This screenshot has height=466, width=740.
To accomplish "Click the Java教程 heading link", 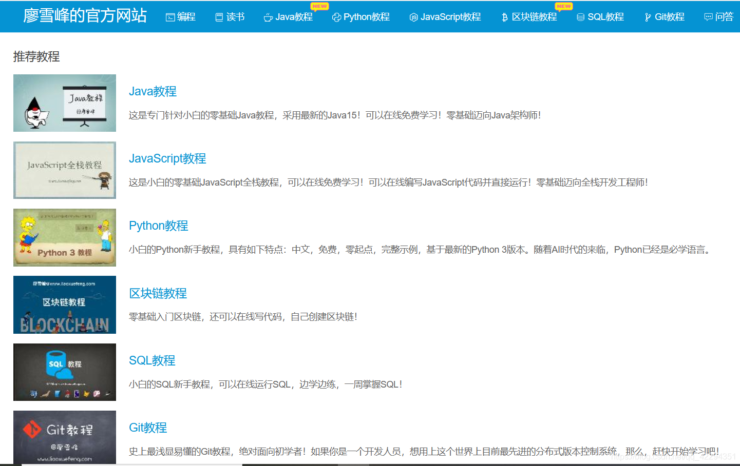I will click(153, 91).
